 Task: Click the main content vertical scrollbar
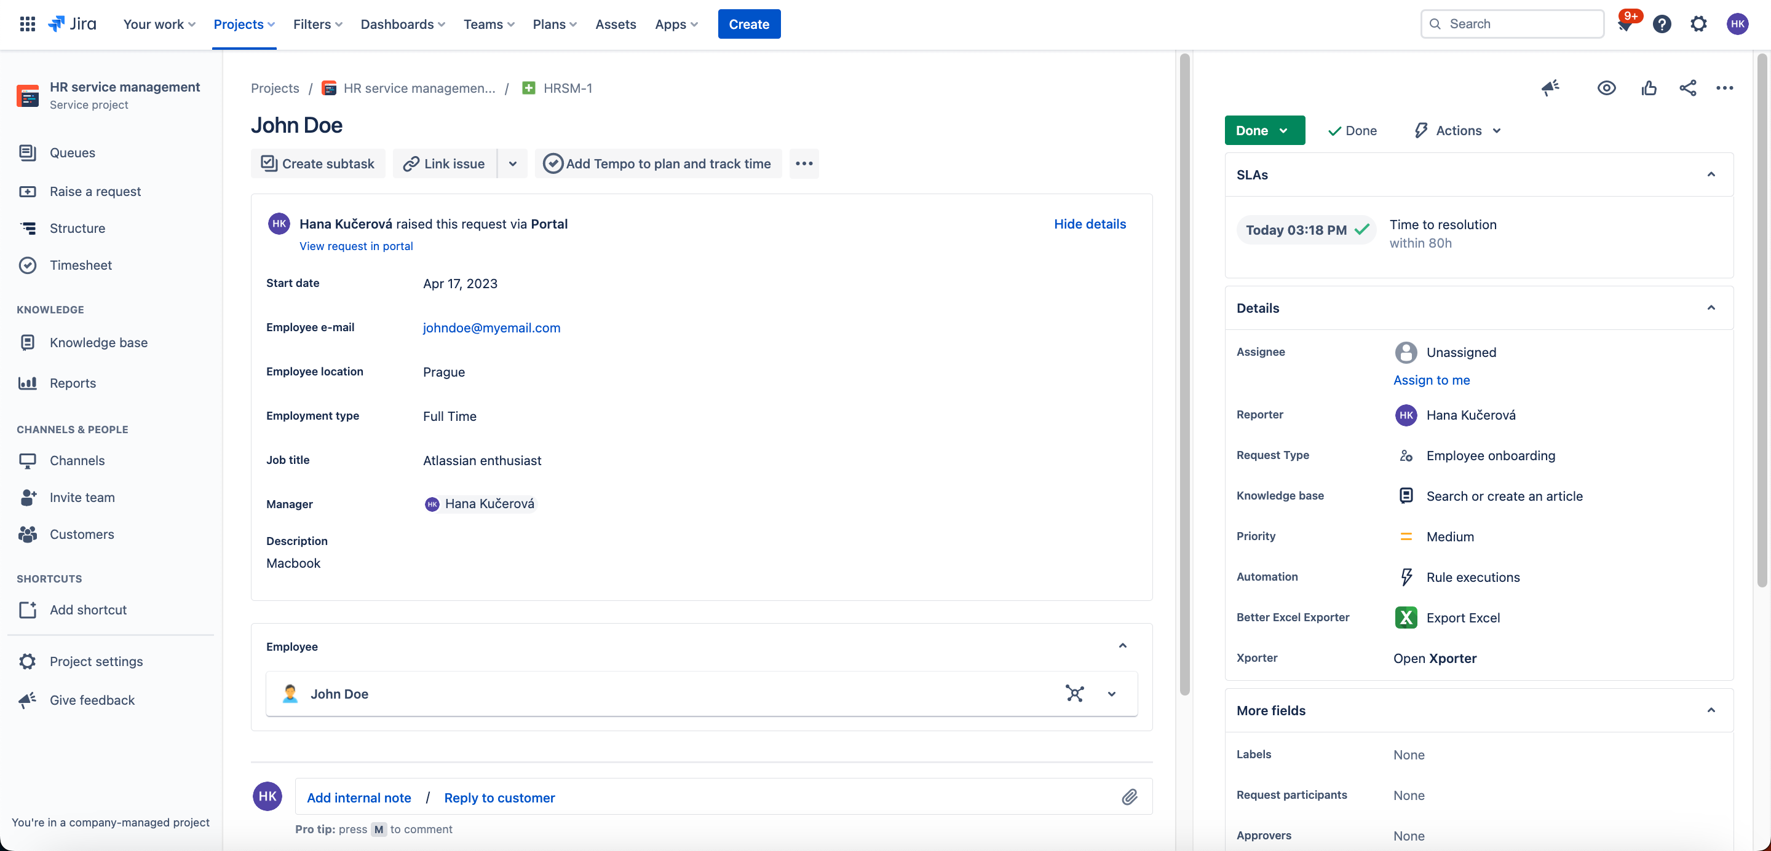(1184, 375)
